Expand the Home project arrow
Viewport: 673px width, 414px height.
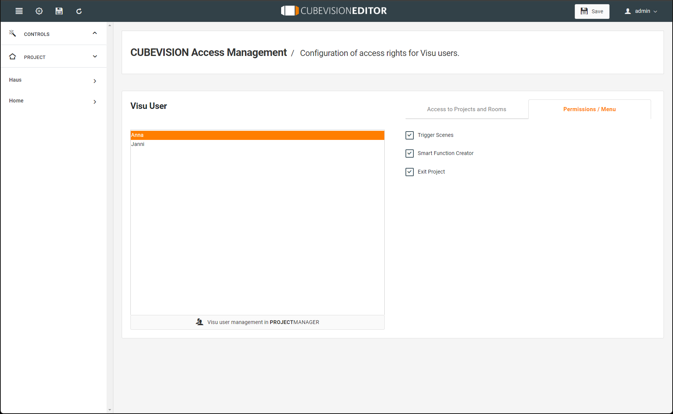pyautogui.click(x=95, y=102)
